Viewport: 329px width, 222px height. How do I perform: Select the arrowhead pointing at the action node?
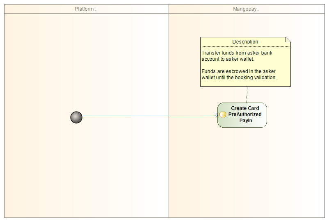click(216, 115)
